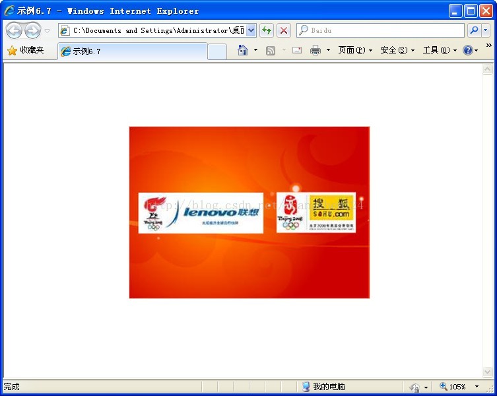Click the page icon in address bar

pyautogui.click(x=65, y=30)
